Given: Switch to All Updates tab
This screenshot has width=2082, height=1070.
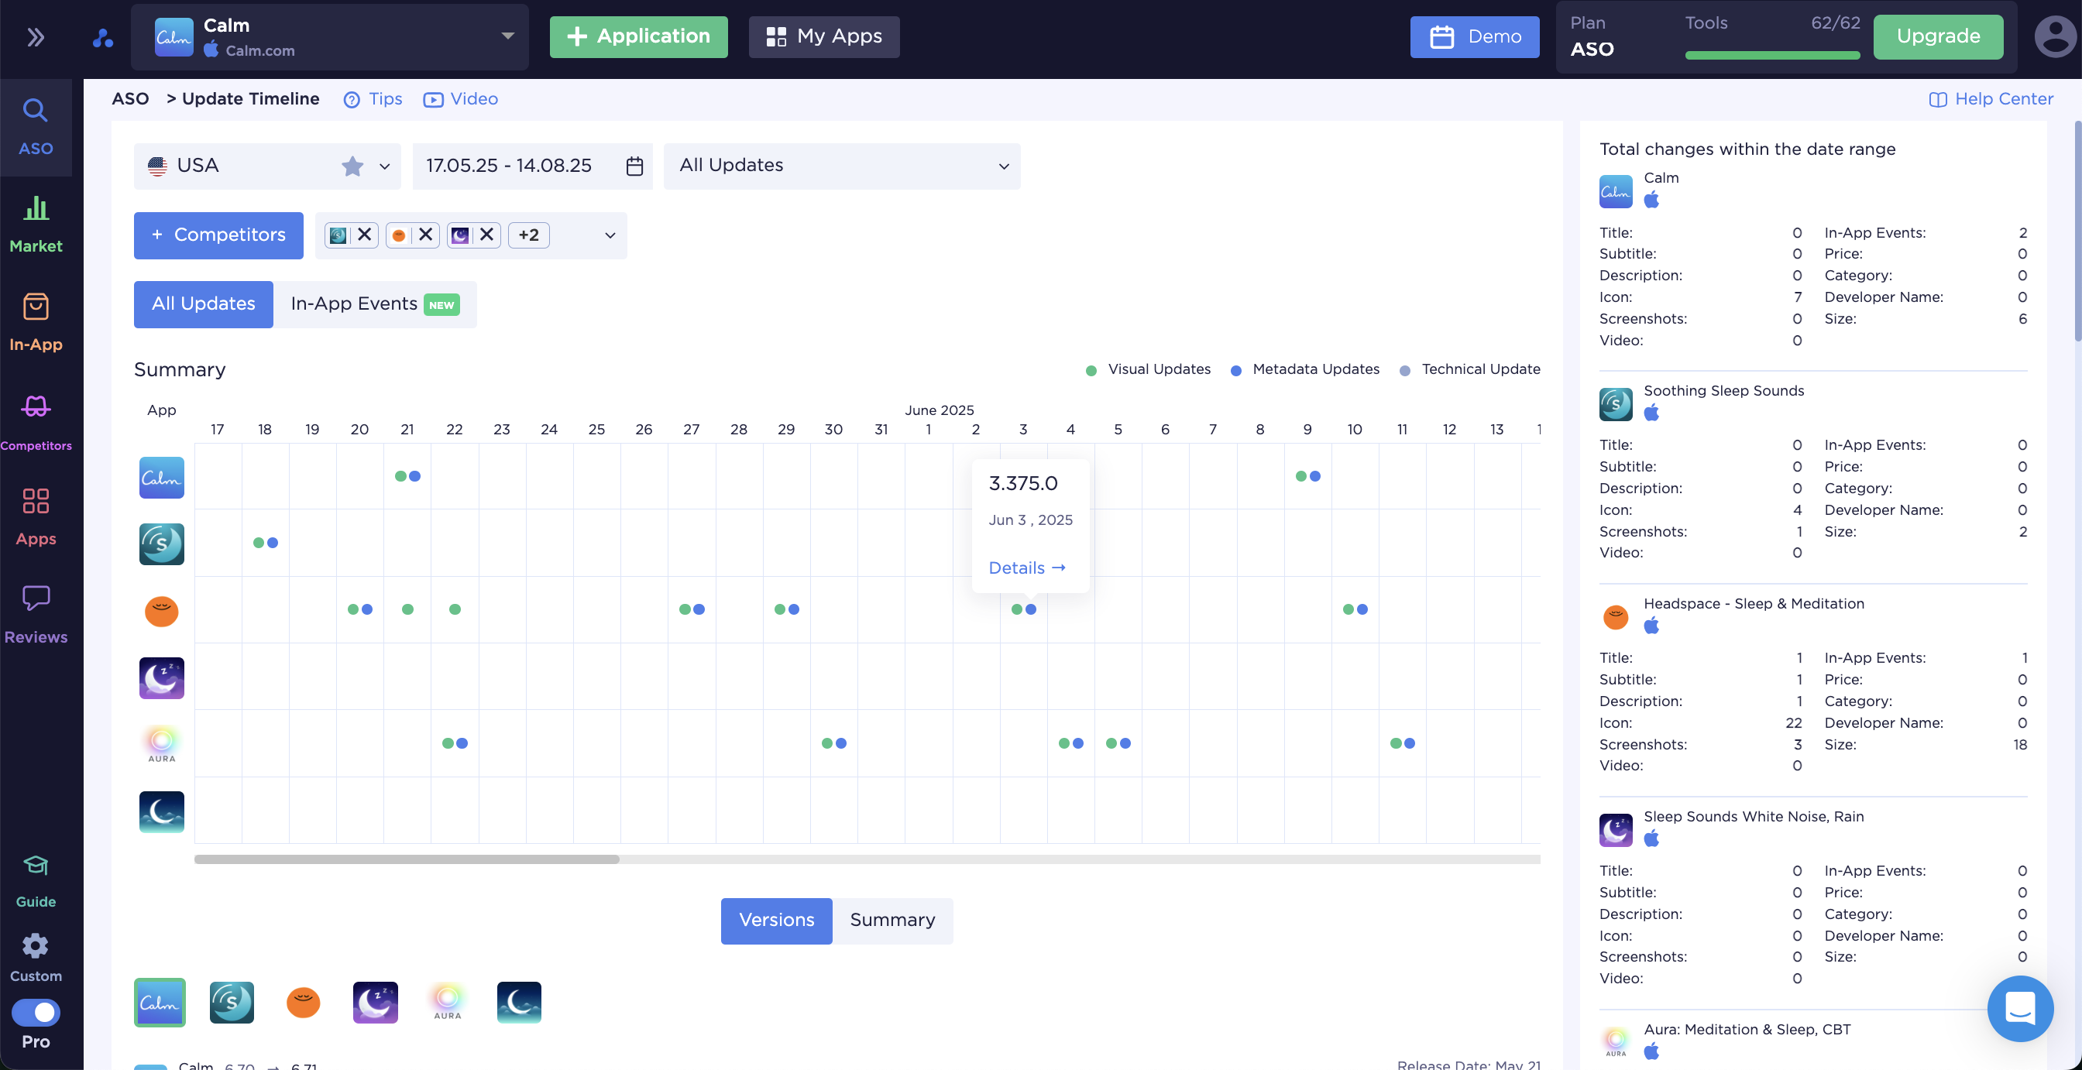Looking at the screenshot, I should tap(204, 304).
